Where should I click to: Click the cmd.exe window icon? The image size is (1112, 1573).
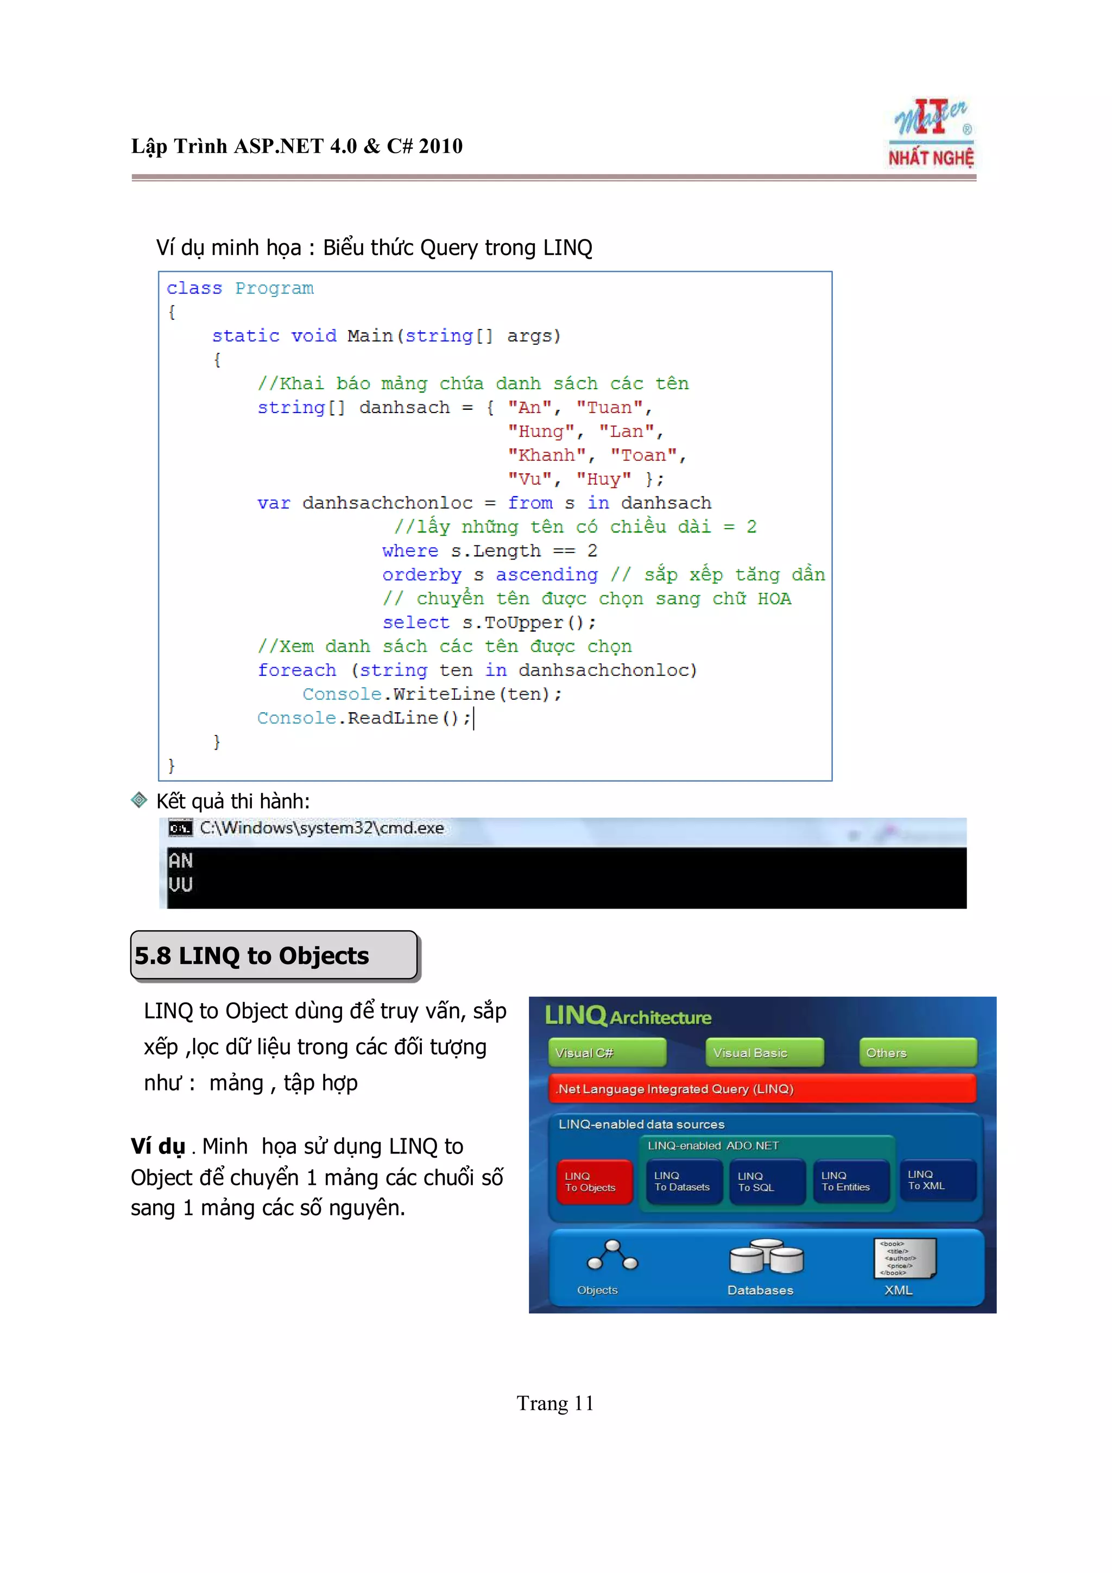[x=180, y=828]
